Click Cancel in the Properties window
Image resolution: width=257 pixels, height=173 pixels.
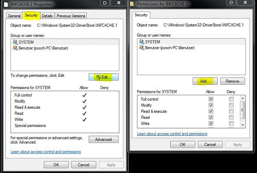84,165
